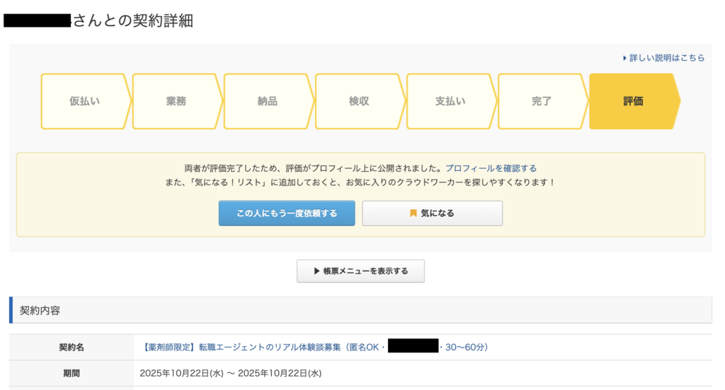Click the 2025年10月22日 contract period text
The width and height of the screenshot is (725, 390).
click(231, 373)
